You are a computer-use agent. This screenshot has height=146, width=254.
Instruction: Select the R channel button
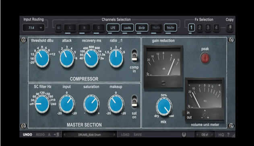pos(84,28)
